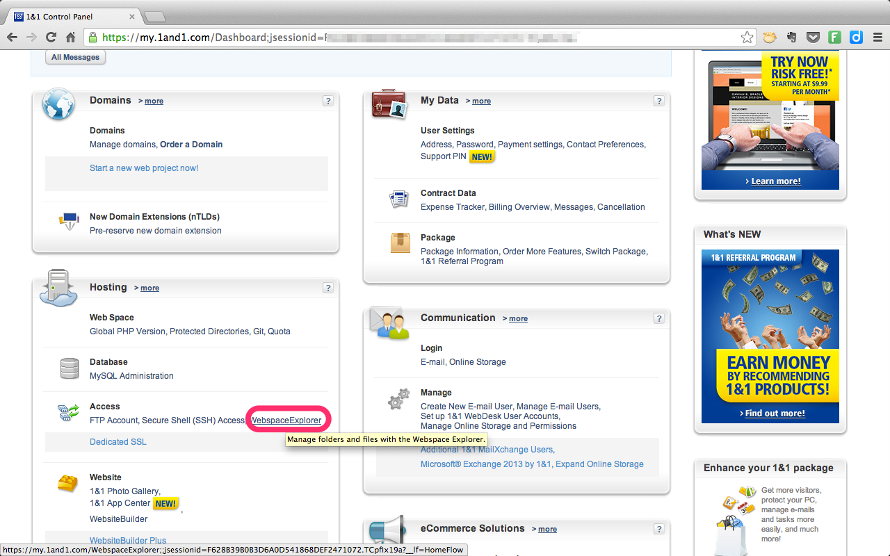This screenshot has height=556, width=890.
Task: Open Start a new web project now
Action: 144,168
